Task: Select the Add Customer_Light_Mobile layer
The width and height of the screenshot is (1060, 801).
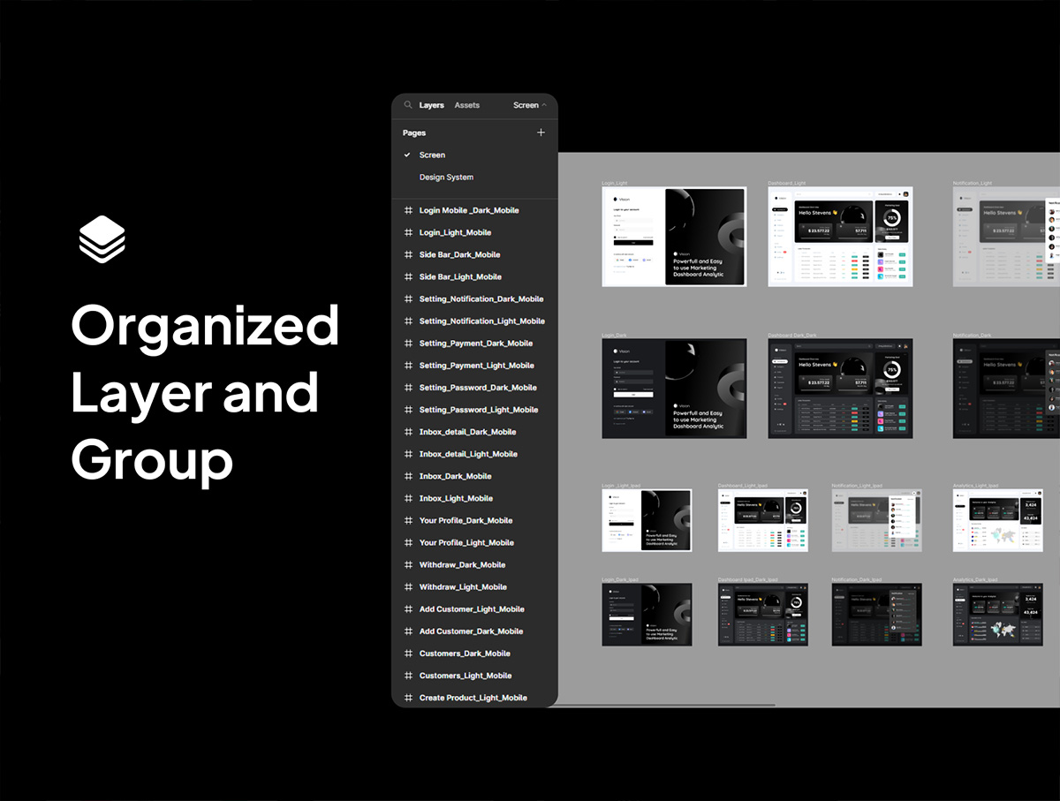Action: pos(472,609)
